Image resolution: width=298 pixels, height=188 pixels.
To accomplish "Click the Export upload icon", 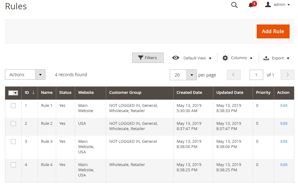I will tap(266, 58).
